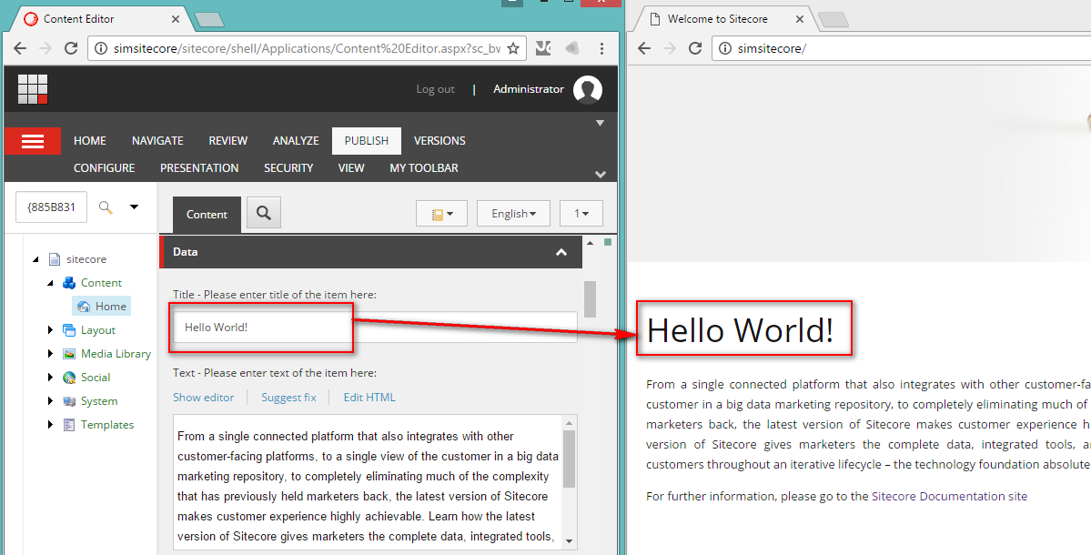
Task: Open the PUBLISH ribbon tab
Action: (x=367, y=140)
